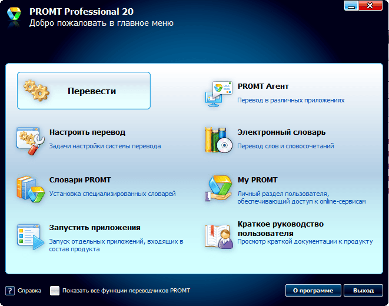Viewport: 389px width, 306px height.
Task: Click the PROMT logo in title bar
Action: [x=14, y=14]
